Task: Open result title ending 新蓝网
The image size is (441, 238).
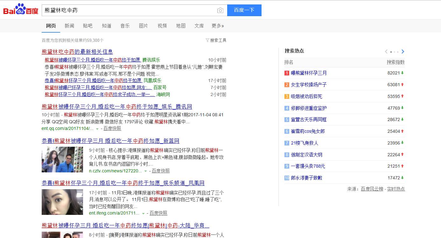Action: (110, 141)
